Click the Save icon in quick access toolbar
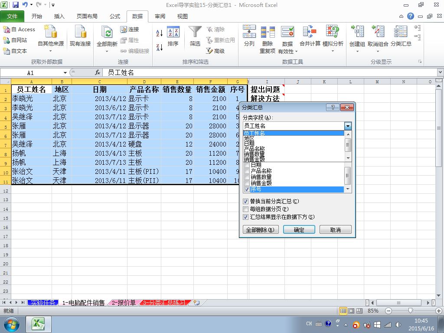The image size is (444, 333). pos(16,5)
